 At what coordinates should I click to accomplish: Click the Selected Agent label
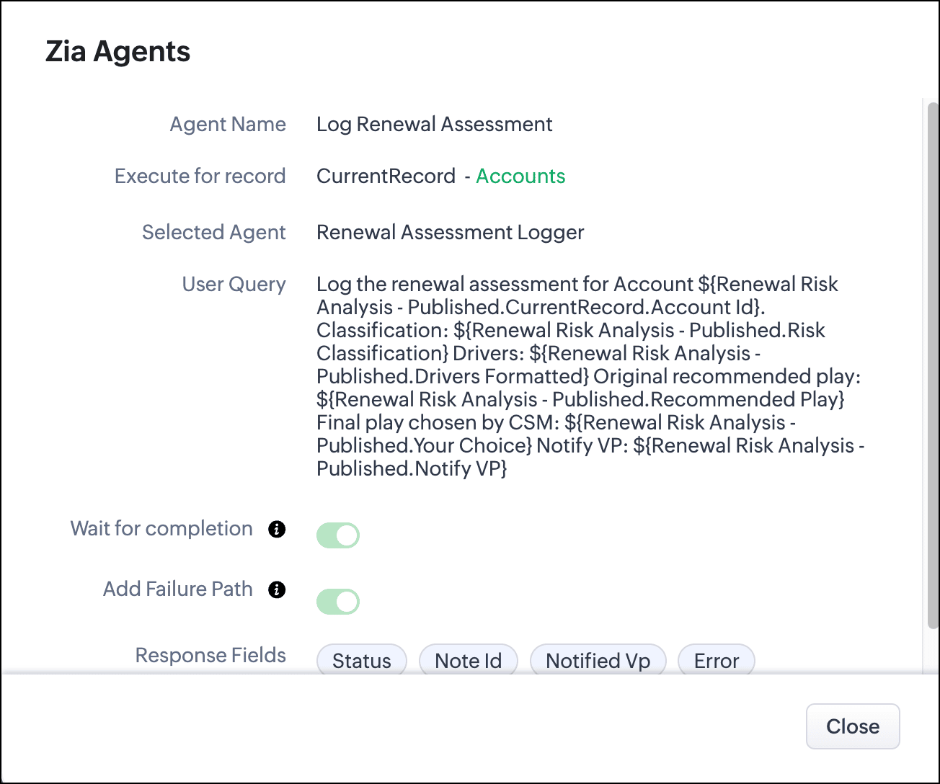[x=214, y=232]
